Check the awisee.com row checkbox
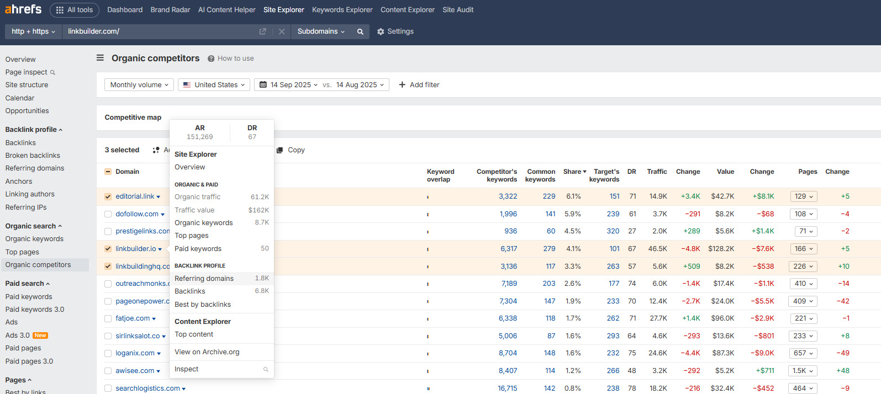The image size is (881, 394). 108,371
